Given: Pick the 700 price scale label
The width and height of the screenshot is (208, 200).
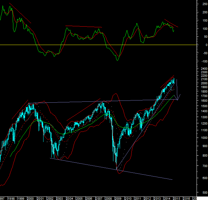Looking at the screenshot, I should click(205, 166).
